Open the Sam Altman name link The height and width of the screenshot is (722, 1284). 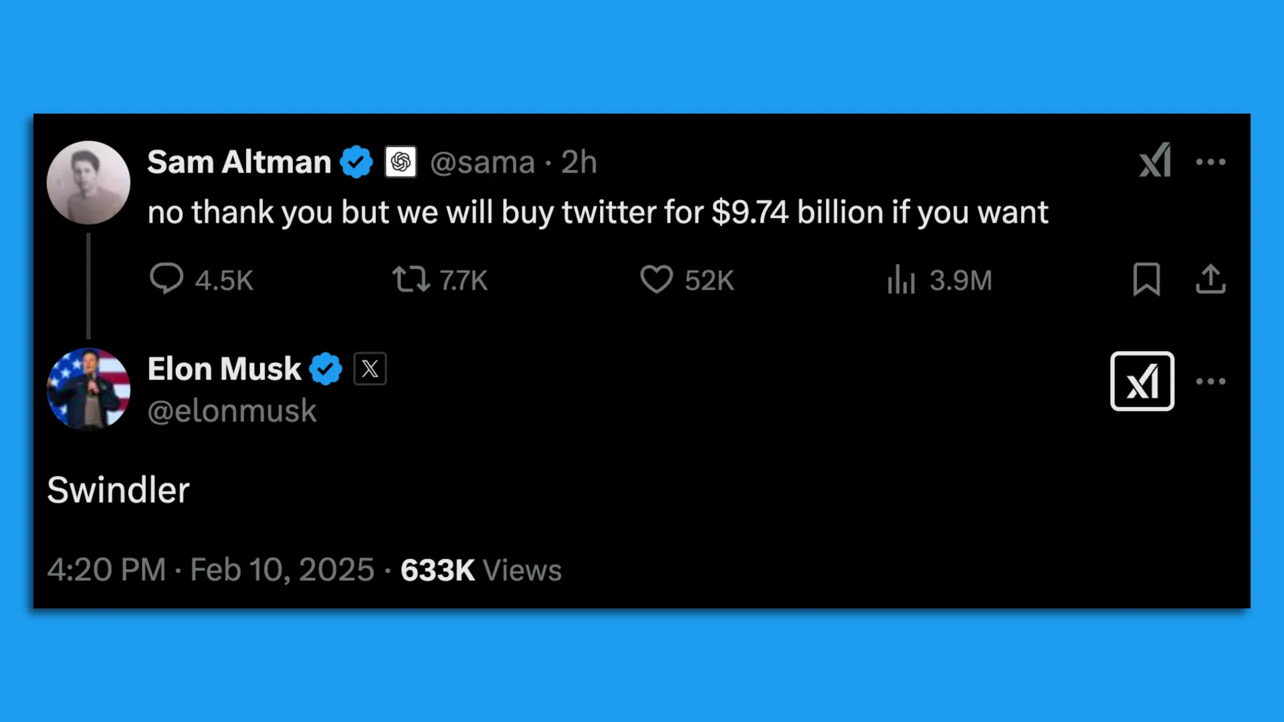click(x=239, y=162)
